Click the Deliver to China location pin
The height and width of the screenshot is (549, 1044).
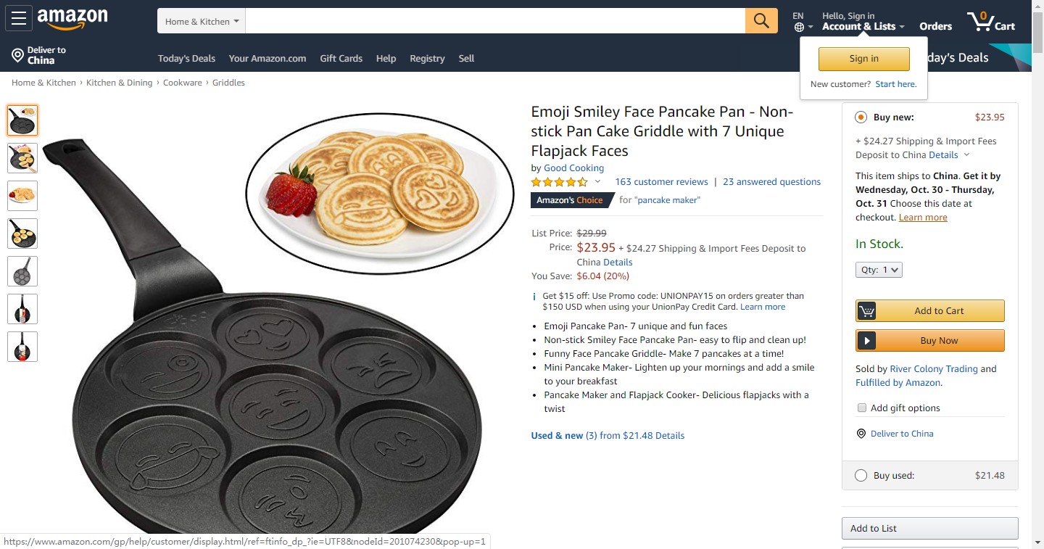(17, 55)
